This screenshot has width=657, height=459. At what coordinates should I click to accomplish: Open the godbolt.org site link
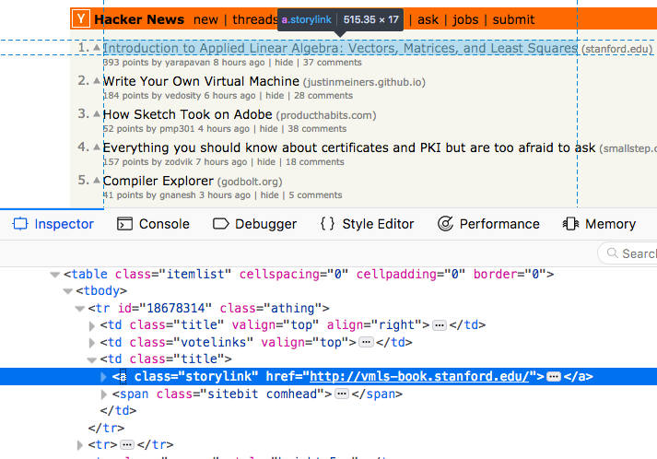click(x=250, y=182)
